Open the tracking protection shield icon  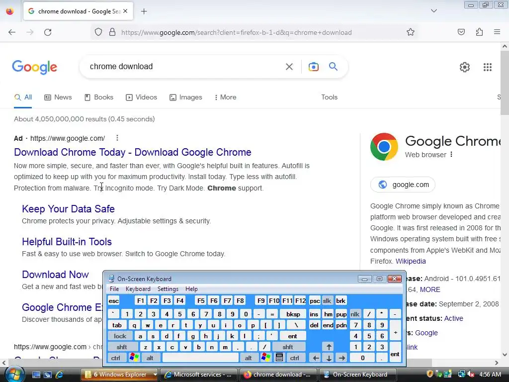point(98,32)
